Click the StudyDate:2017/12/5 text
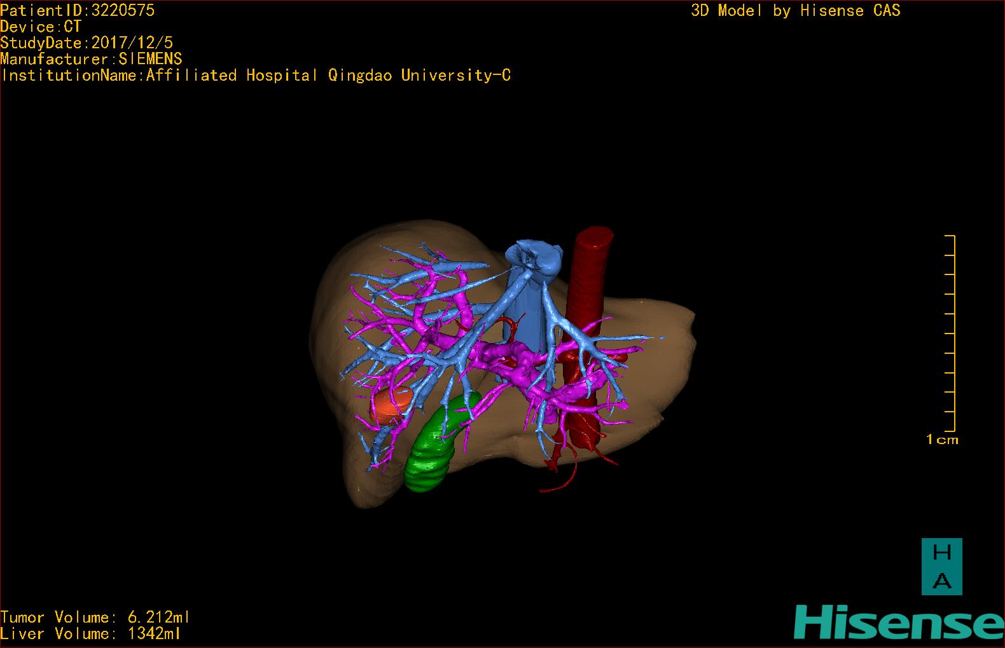This screenshot has width=1005, height=648. coord(87,43)
